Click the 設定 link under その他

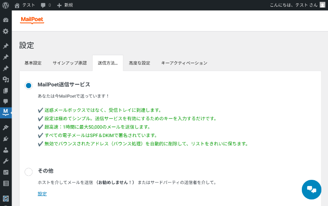[42, 194]
